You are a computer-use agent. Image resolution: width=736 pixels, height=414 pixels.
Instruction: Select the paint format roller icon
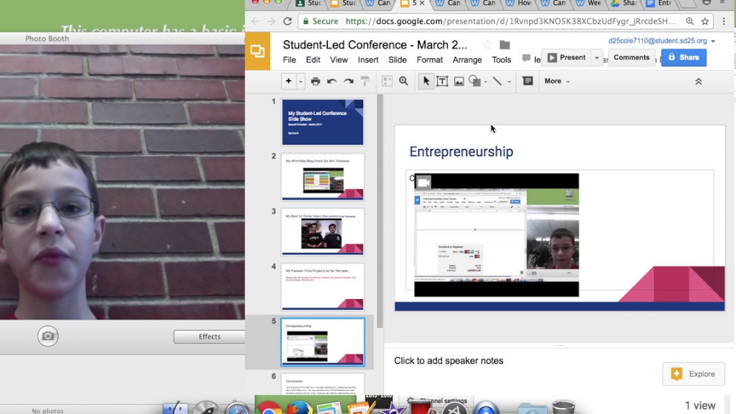(x=365, y=81)
